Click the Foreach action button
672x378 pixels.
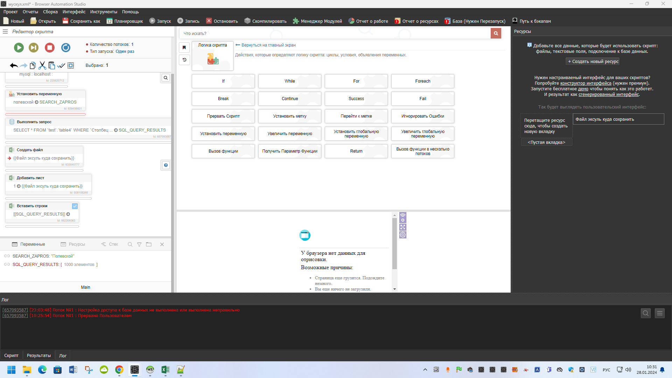click(422, 81)
